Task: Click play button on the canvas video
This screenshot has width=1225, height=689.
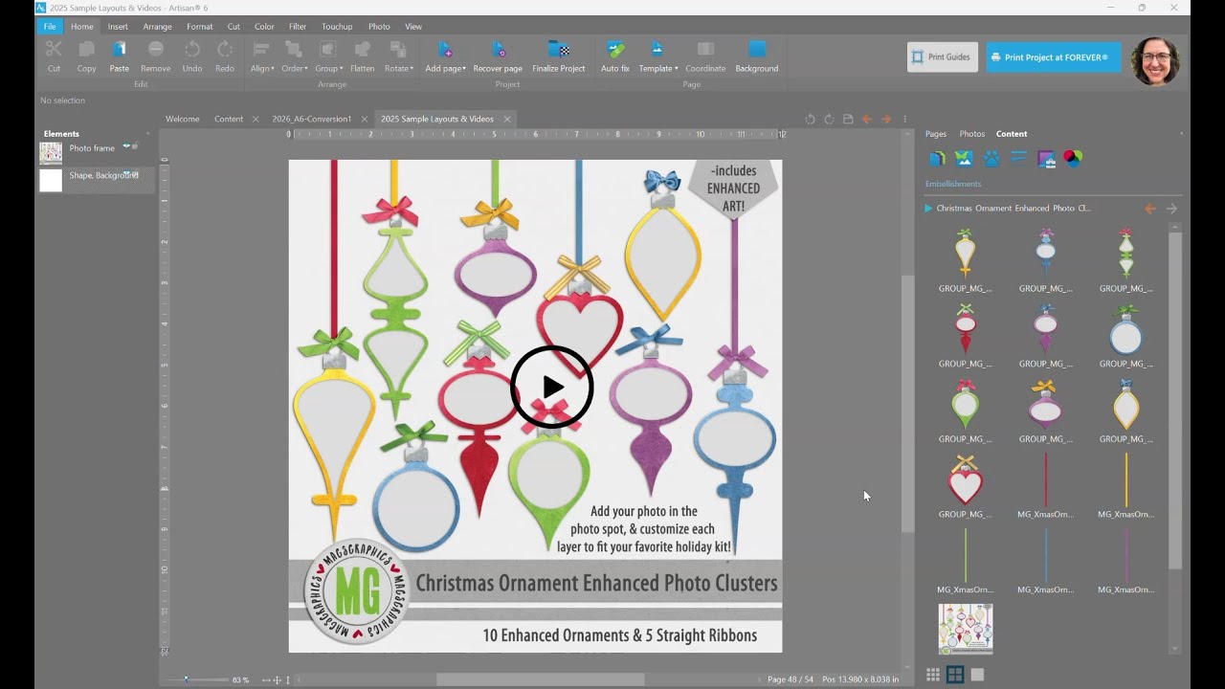Action: [552, 387]
